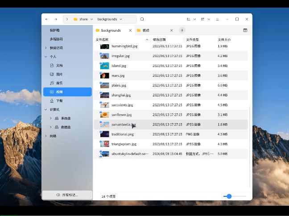Collapse the 个人 sidebar section

[46, 57]
